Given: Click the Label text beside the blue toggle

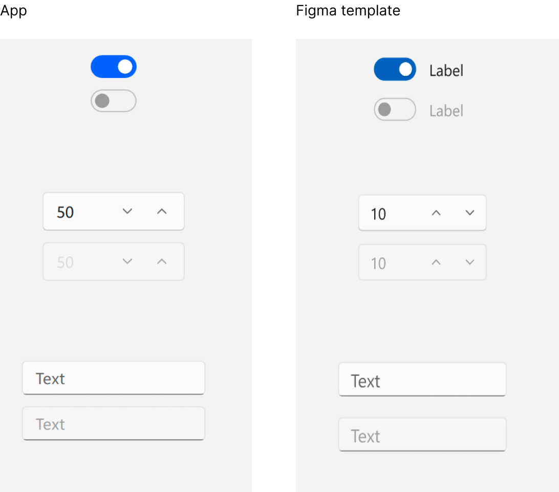Looking at the screenshot, I should pyautogui.click(x=446, y=70).
